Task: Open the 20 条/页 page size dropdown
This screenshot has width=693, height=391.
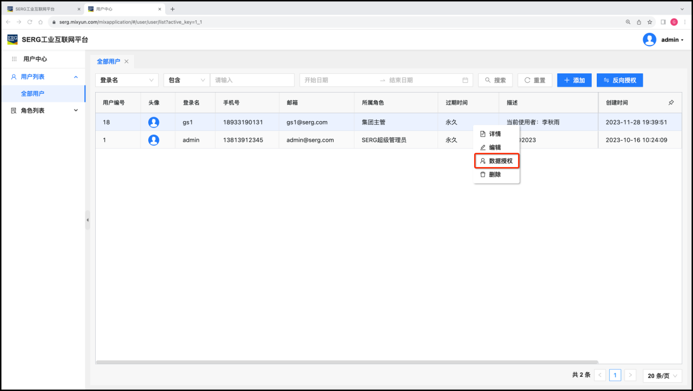Action: coord(662,376)
